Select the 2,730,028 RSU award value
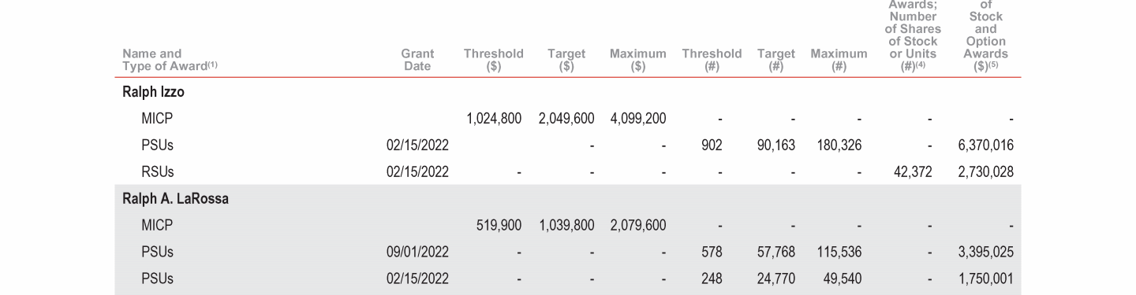This screenshot has height=295, width=1136. click(985, 172)
